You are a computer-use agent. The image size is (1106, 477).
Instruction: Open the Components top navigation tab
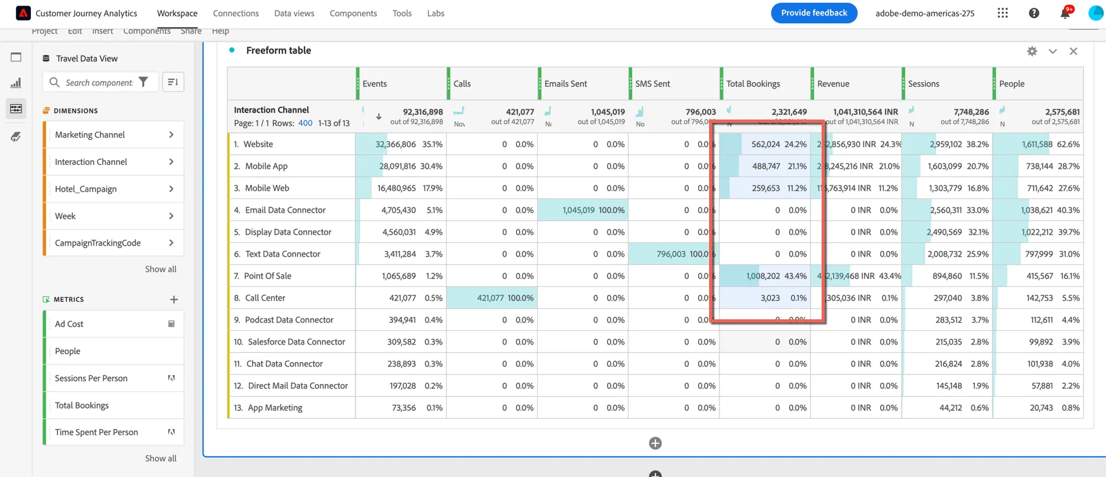pos(353,13)
